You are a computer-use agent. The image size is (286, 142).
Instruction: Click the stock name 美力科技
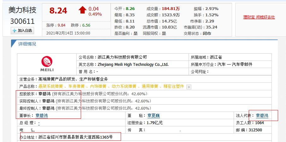22,10
